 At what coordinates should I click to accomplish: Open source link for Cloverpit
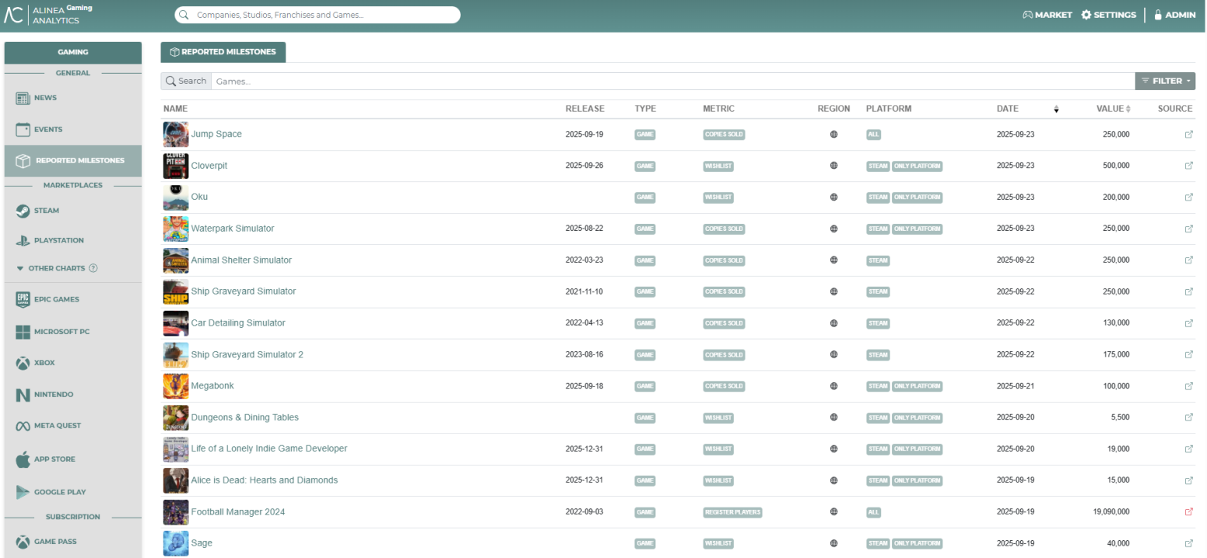tap(1188, 166)
